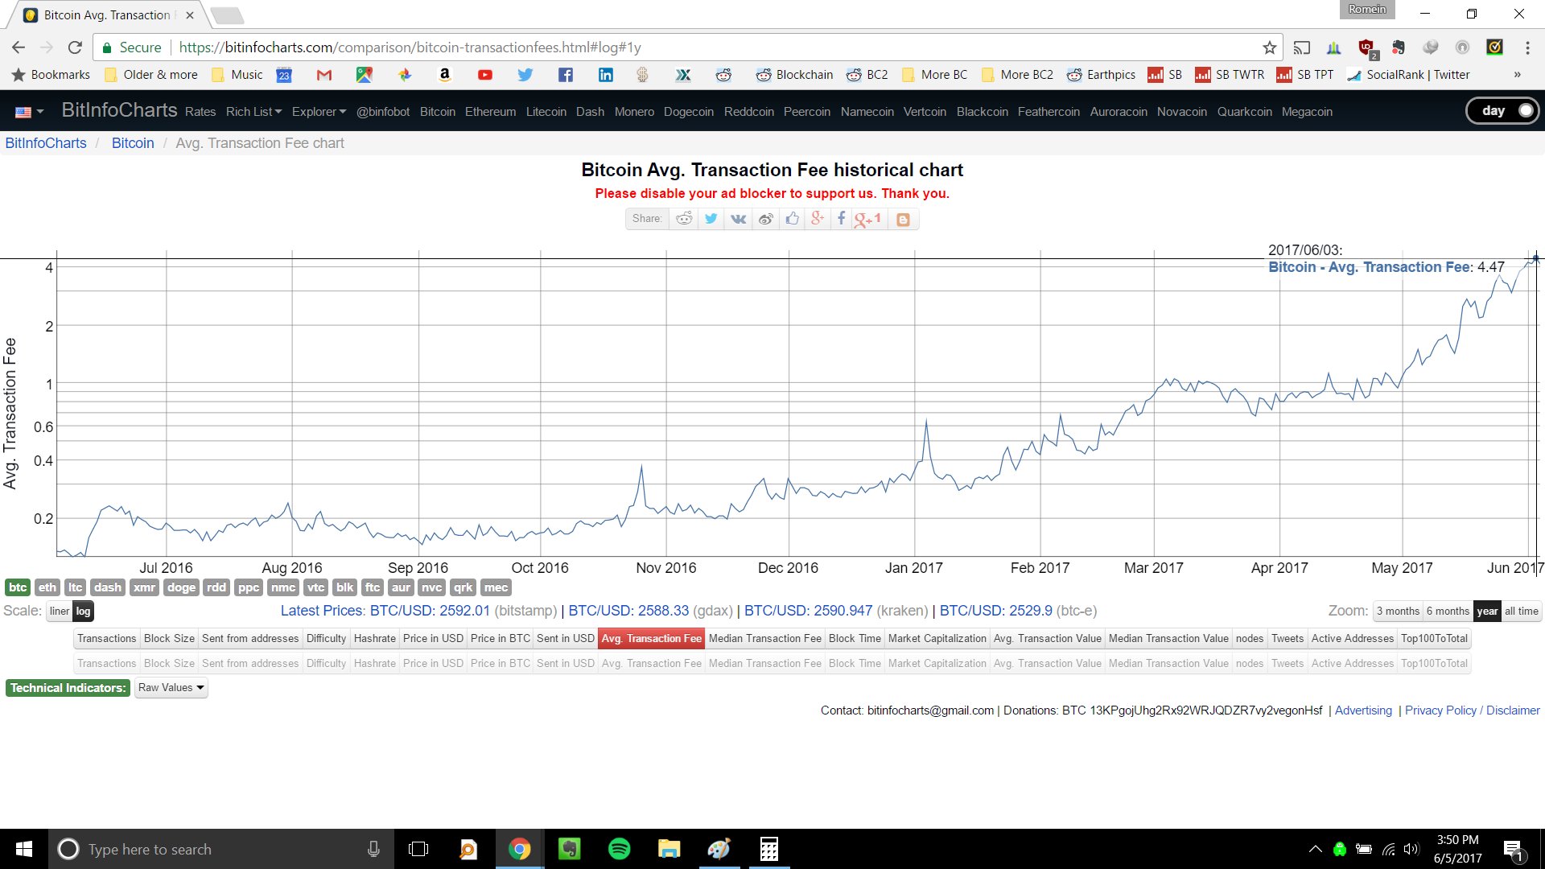
Task: Toggle dash coin on chart
Action: [x=108, y=587]
